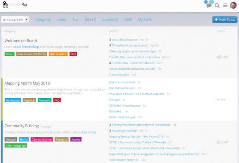Open Collecting supporter and partner logos topic

click(x=133, y=51)
